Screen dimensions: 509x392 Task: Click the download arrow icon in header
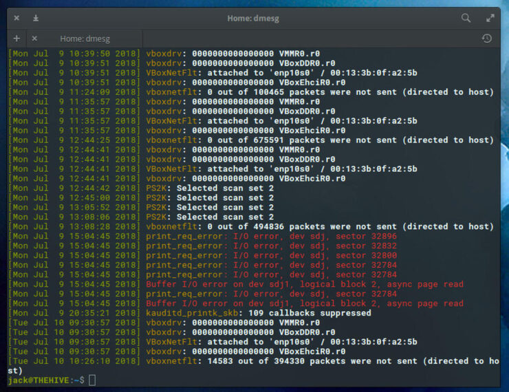point(36,18)
